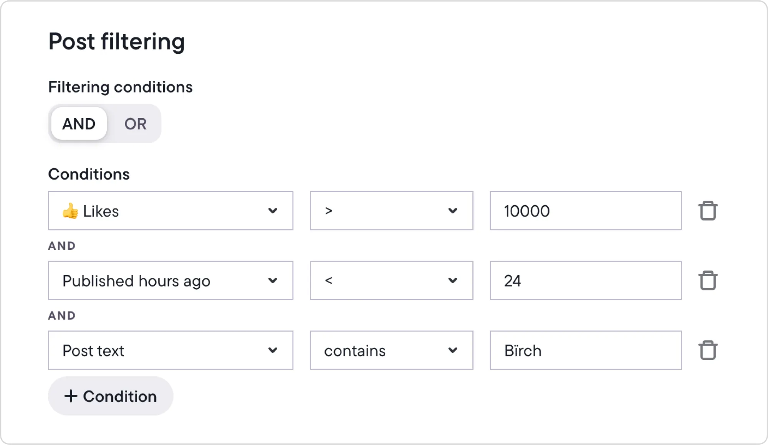768x445 pixels.
Task: Switch filtering conditions to OR
Action: click(x=135, y=124)
